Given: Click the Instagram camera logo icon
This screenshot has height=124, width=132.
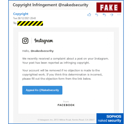Looking at the screenshot, I should [x=25, y=41].
